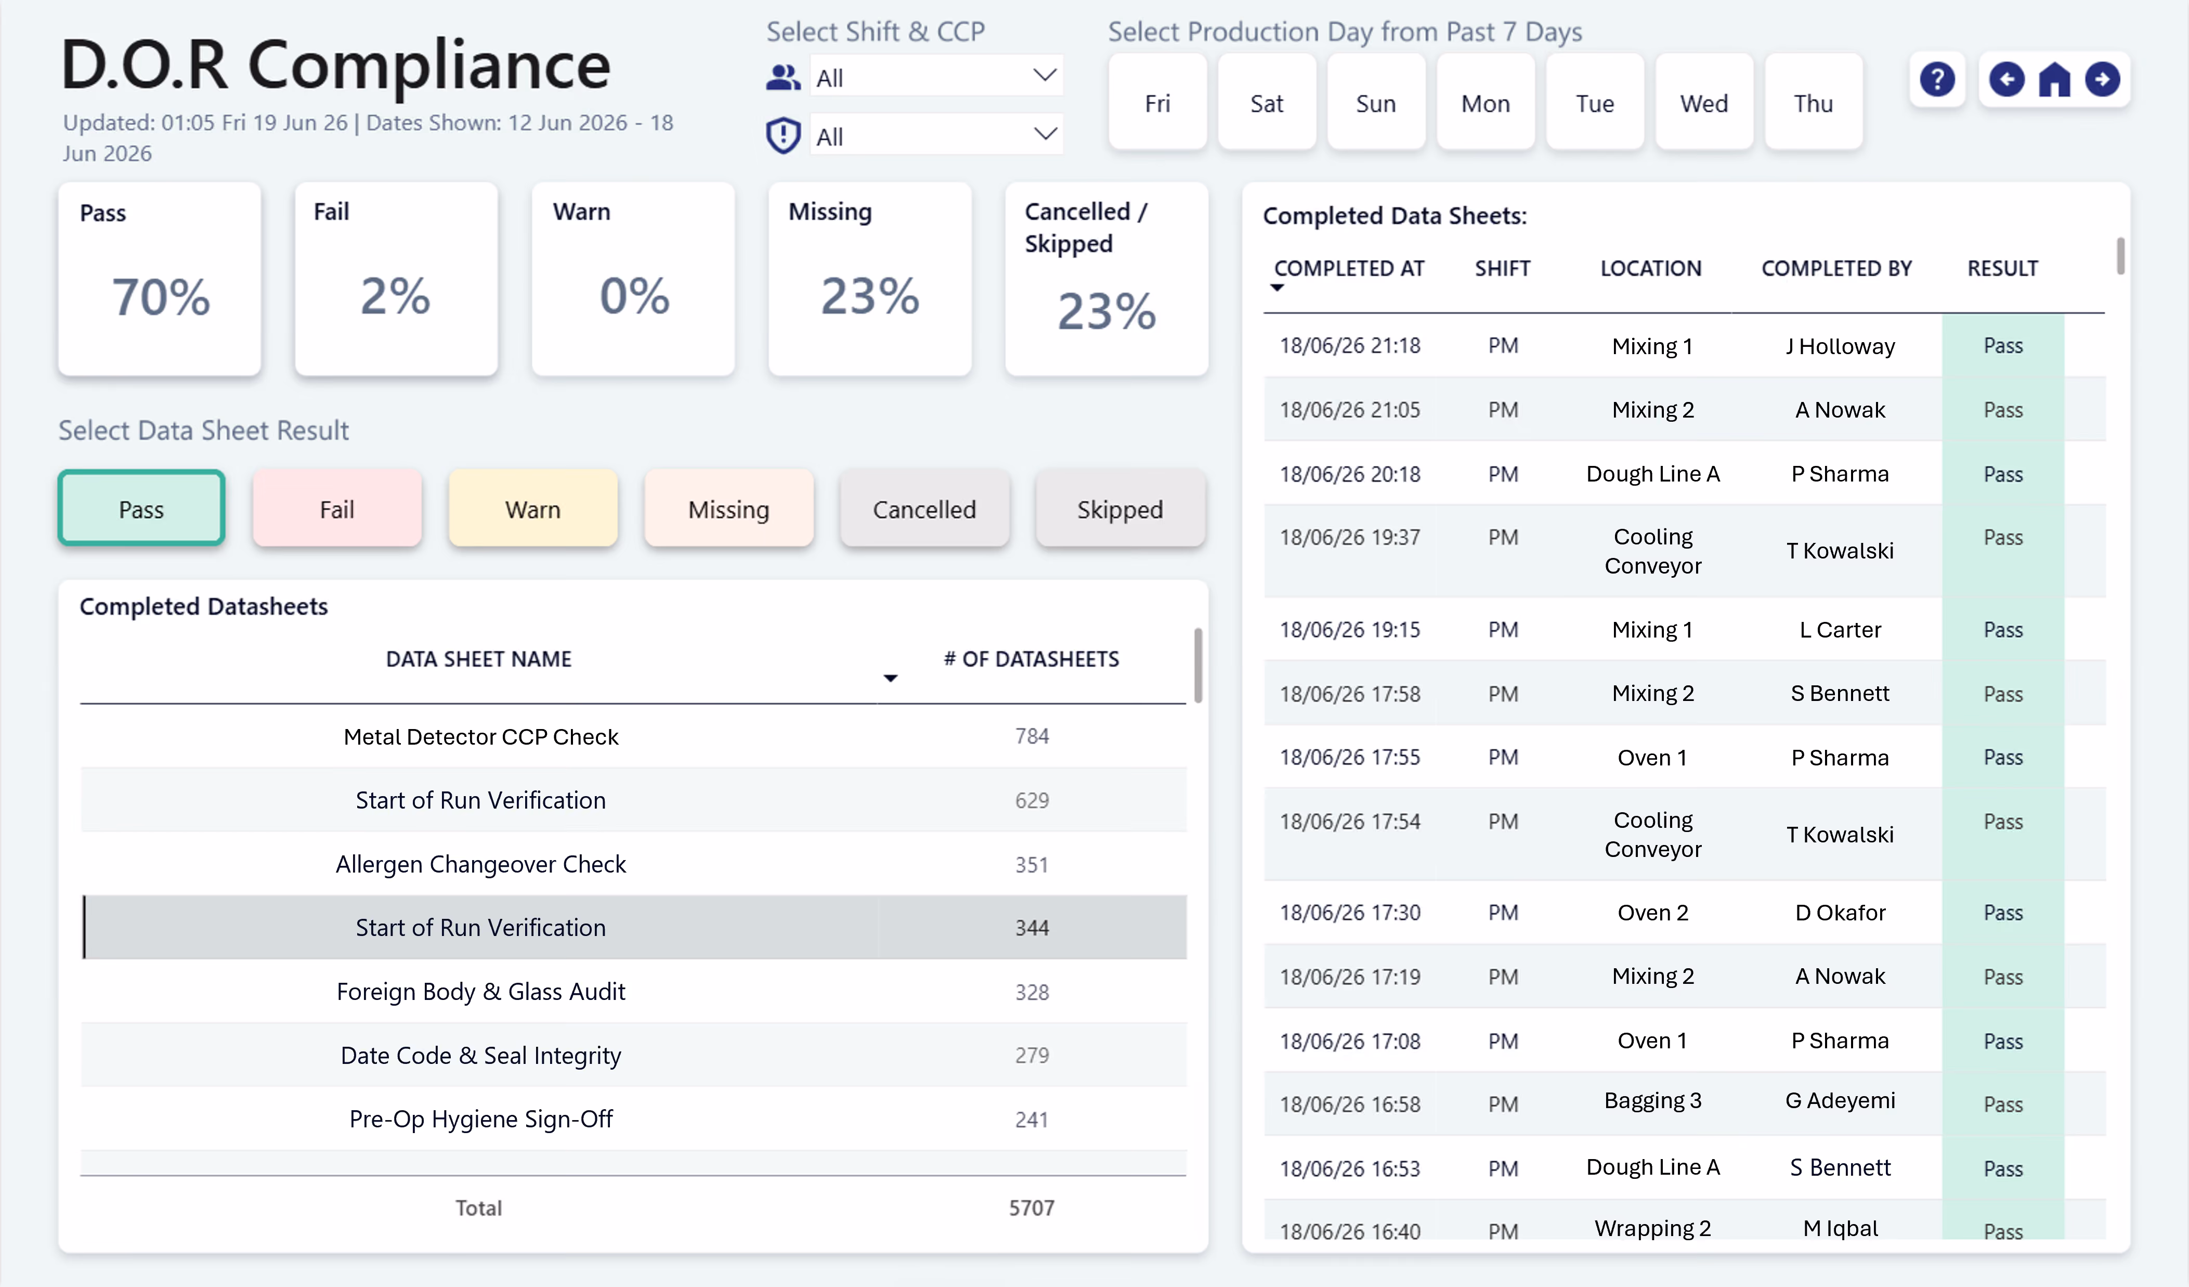Click the L Carter cell
The width and height of the screenshot is (2189, 1287).
tap(1840, 629)
